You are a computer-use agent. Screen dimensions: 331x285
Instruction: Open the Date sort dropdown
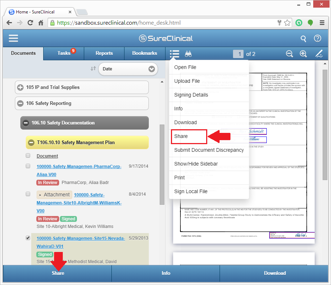[128, 69]
